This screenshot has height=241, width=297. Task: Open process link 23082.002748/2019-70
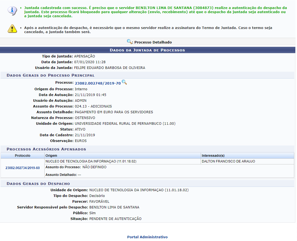coord(98,83)
